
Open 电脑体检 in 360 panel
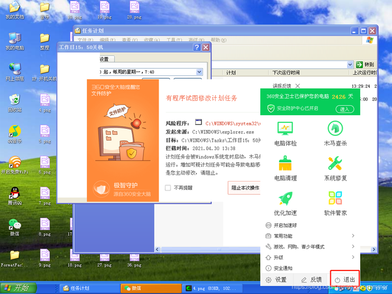point(285,133)
